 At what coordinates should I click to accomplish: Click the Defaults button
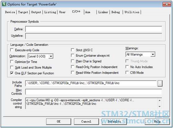point(114,122)
